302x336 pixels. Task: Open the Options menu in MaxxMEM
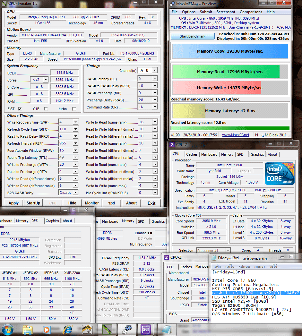point(189,12)
